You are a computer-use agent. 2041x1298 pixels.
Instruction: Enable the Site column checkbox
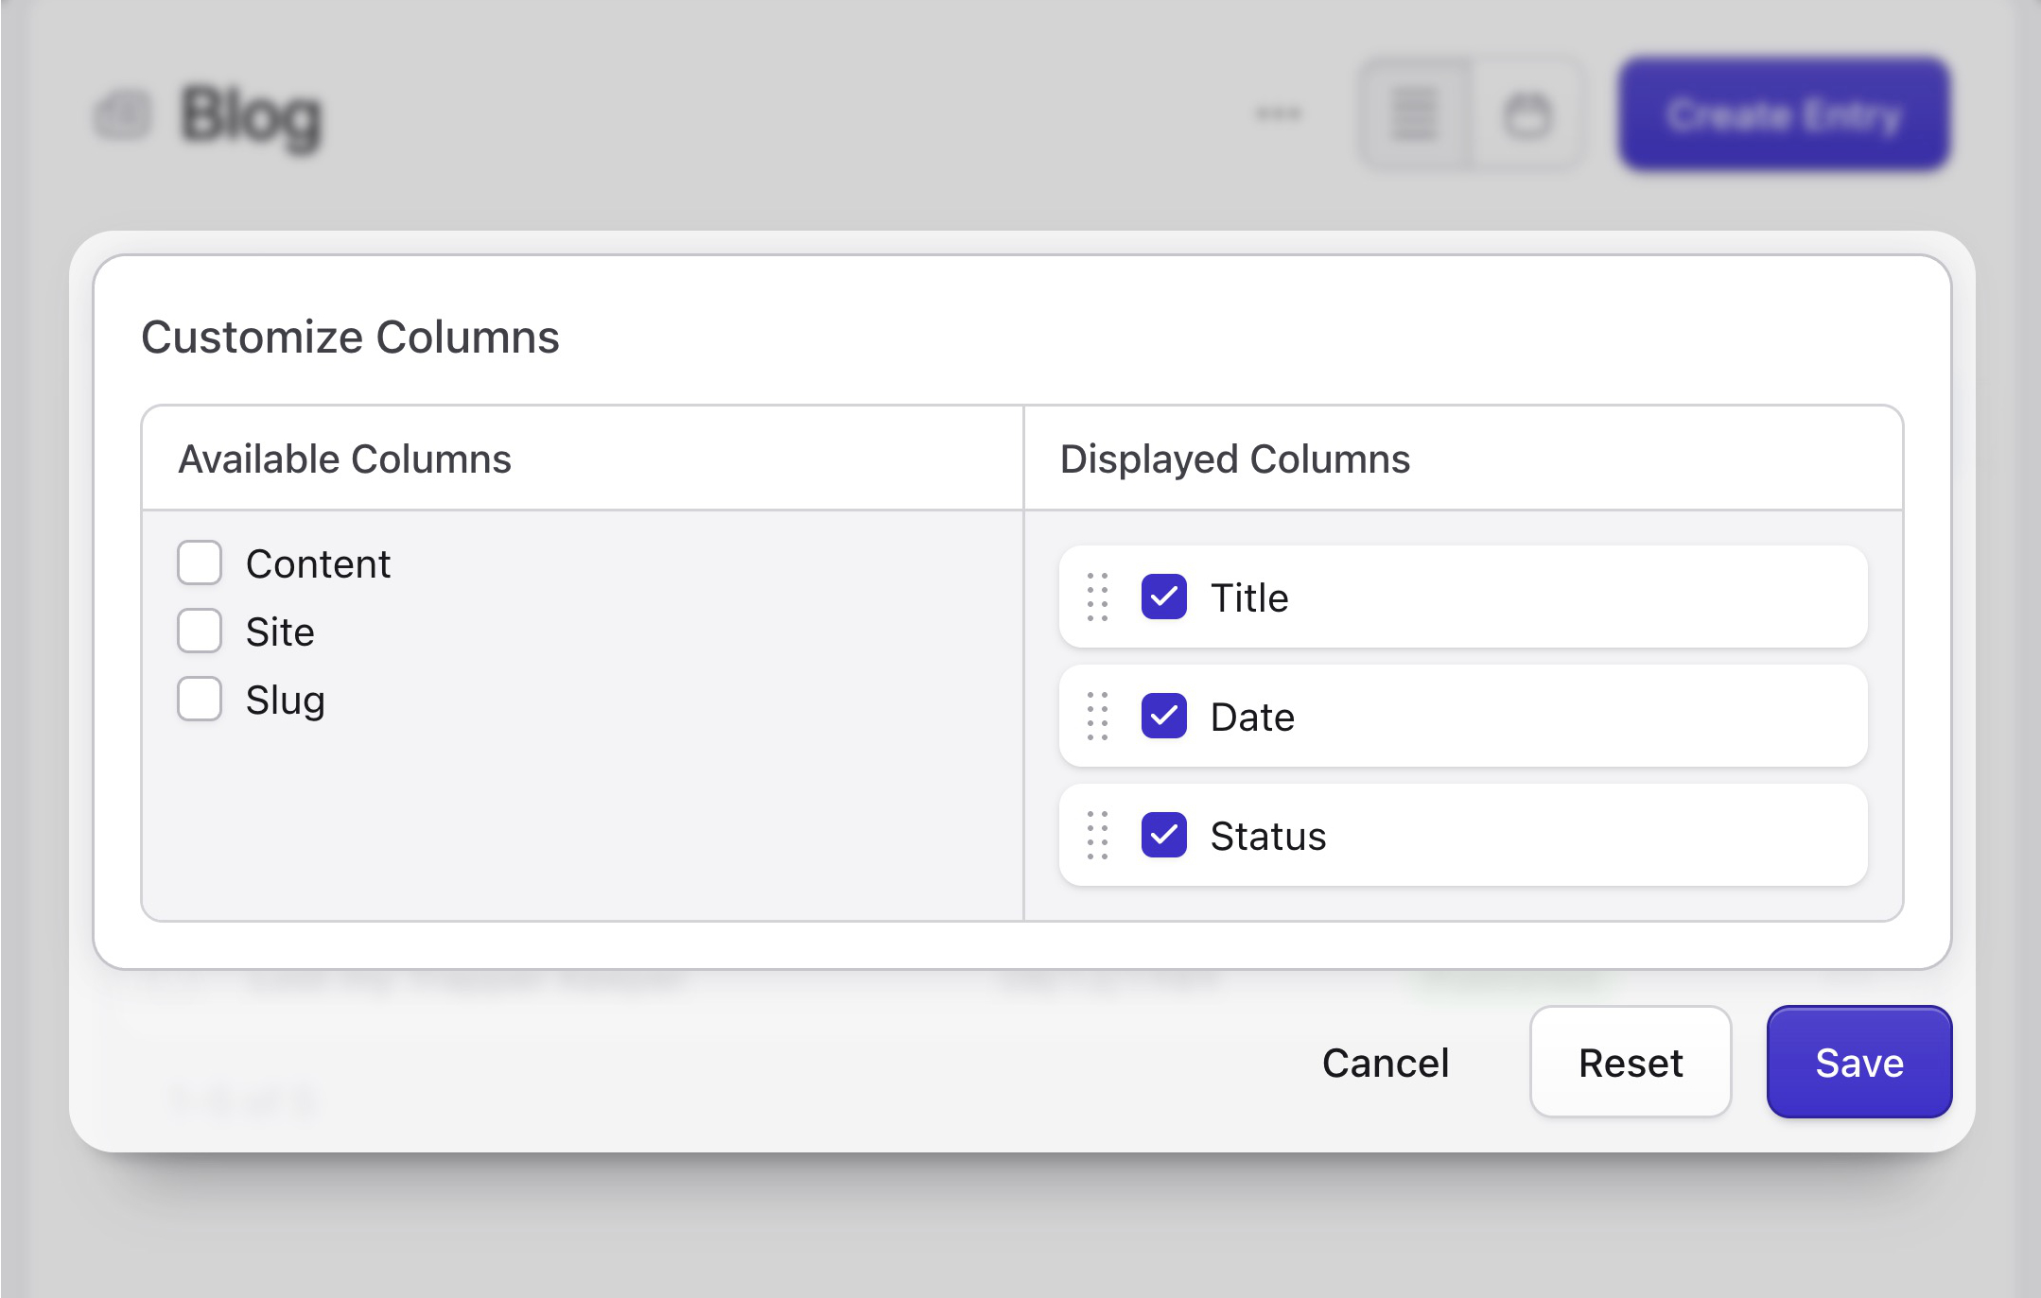[200, 632]
